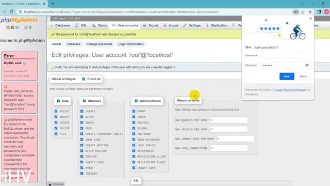Toggle the Administration group checkbox
The width and height of the screenshot is (330, 186).
click(136, 101)
